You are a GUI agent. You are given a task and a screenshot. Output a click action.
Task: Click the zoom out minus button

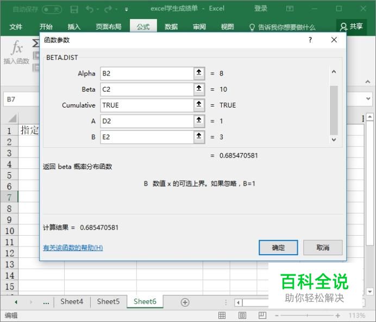pyautogui.click(x=277, y=315)
